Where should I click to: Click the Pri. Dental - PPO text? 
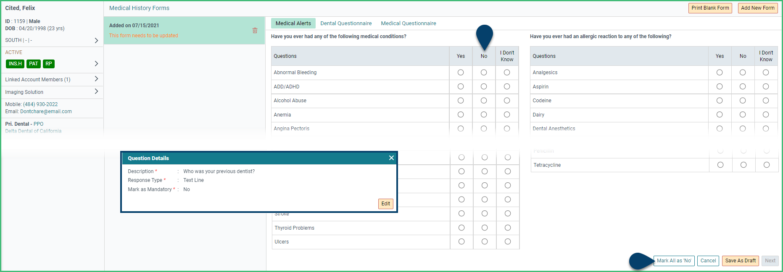pyautogui.click(x=24, y=124)
